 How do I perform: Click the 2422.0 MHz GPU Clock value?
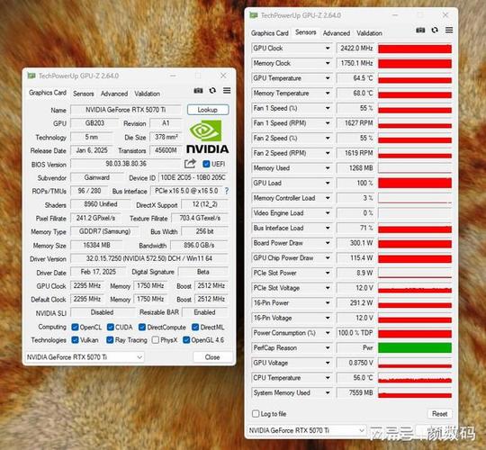(x=355, y=48)
